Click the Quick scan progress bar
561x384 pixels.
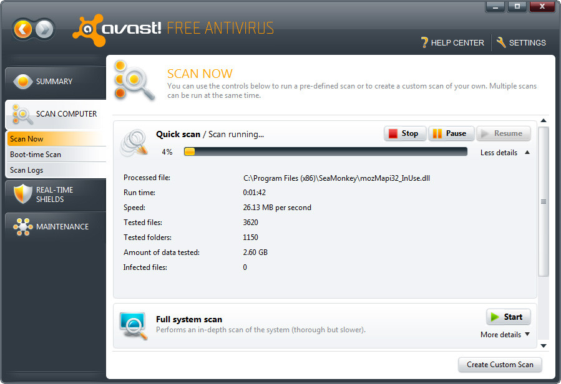click(x=326, y=151)
